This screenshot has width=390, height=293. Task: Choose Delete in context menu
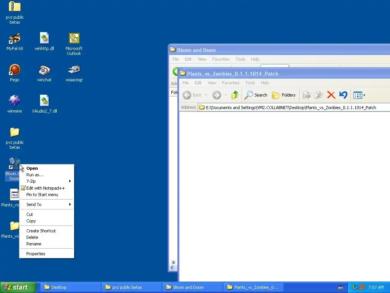tap(46, 237)
